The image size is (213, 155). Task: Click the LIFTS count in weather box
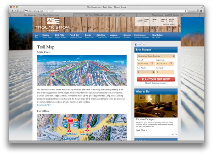click(x=171, y=20)
